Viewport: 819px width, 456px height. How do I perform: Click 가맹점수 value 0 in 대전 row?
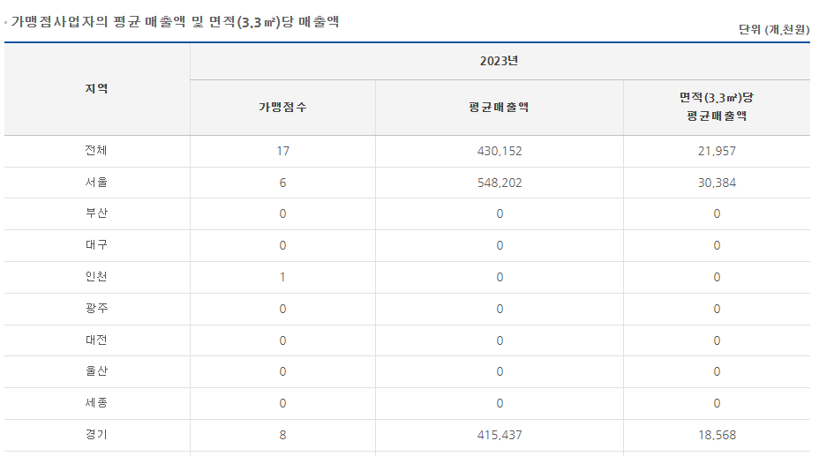pos(282,340)
